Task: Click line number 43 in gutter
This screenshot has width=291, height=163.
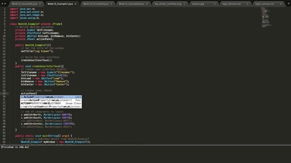Action: click(4, 136)
